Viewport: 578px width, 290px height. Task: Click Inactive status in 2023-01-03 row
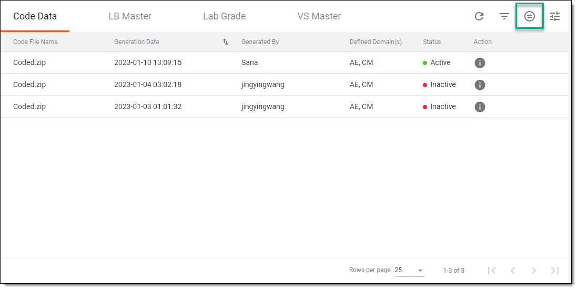pos(443,106)
